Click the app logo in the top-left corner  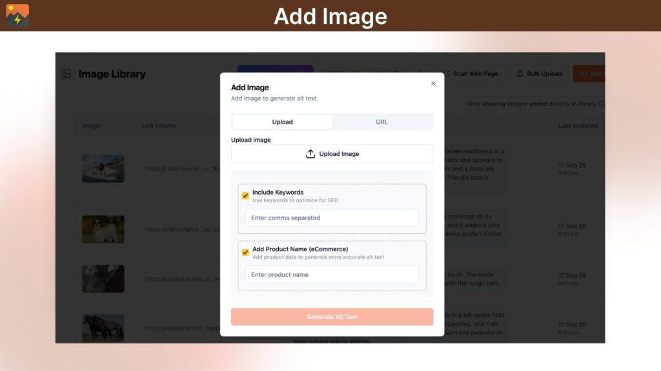[16, 15]
